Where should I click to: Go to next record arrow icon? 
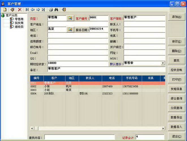38,9
